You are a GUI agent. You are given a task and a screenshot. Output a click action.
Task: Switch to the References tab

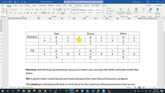[x=42, y=5]
